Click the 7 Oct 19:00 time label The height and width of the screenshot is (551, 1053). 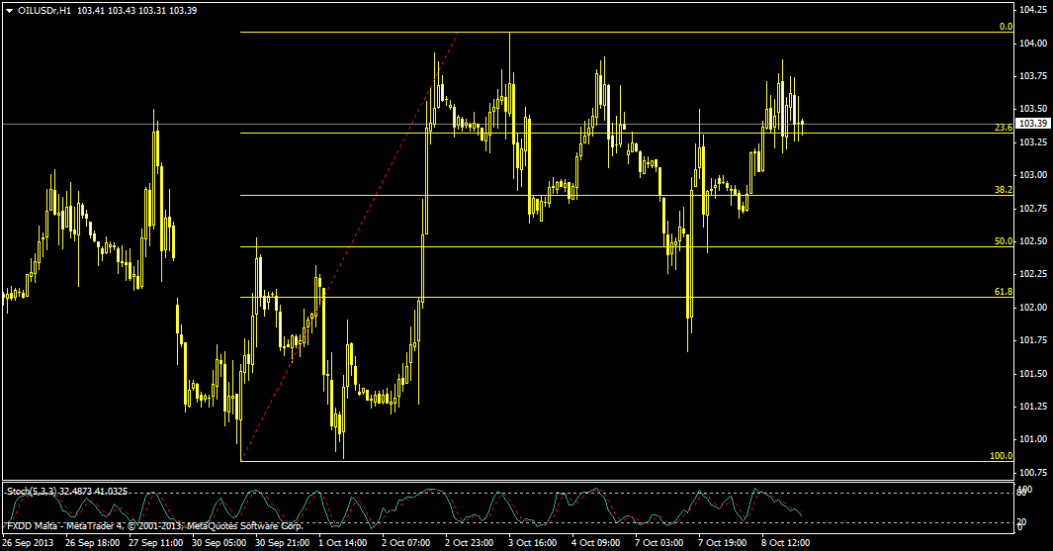pyautogui.click(x=721, y=543)
